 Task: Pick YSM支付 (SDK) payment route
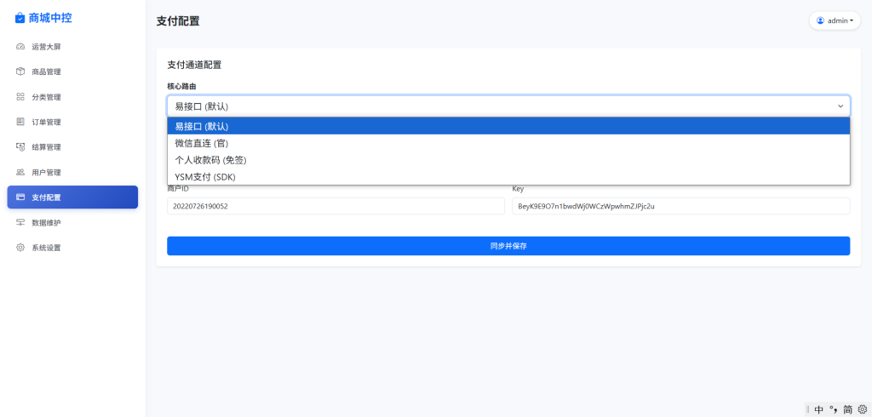click(x=508, y=177)
